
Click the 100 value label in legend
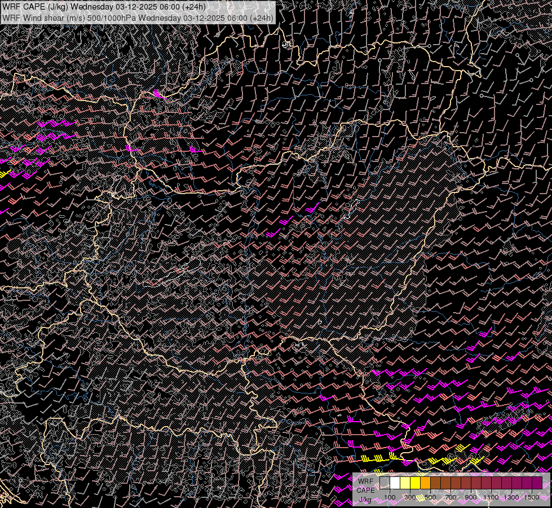coord(390,497)
